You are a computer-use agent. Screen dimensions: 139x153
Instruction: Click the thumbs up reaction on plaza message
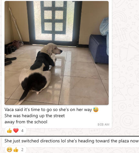point(16,149)
